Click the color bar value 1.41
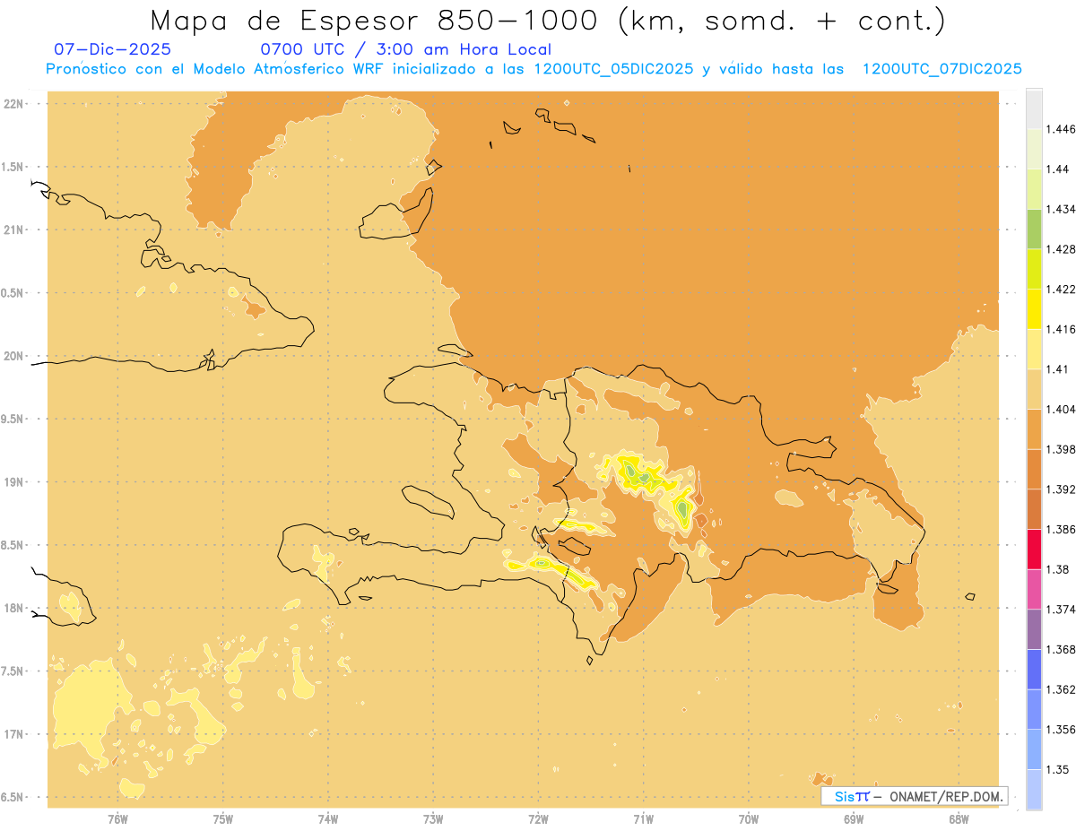The width and height of the screenshot is (1076, 831). coord(1058,368)
